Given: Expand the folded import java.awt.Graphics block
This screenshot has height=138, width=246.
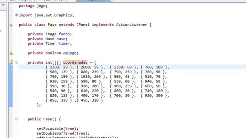Looking at the screenshot, I should (17, 15).
